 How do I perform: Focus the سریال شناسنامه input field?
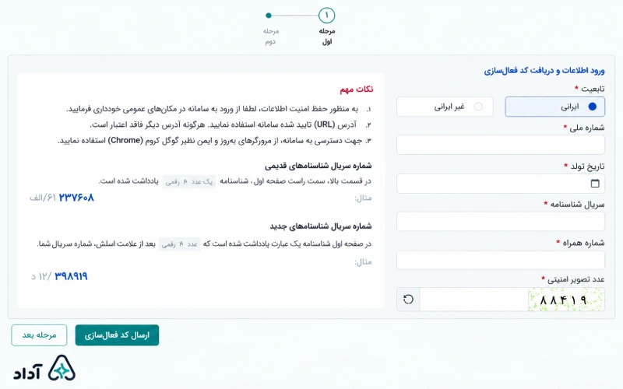501,222
